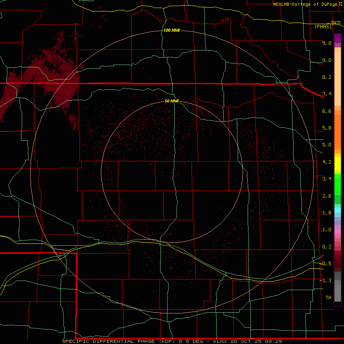344x344 pixels.
Task: Click the NEXLAB-College of DuPage credit text
Action: pyautogui.click(x=305, y=4)
